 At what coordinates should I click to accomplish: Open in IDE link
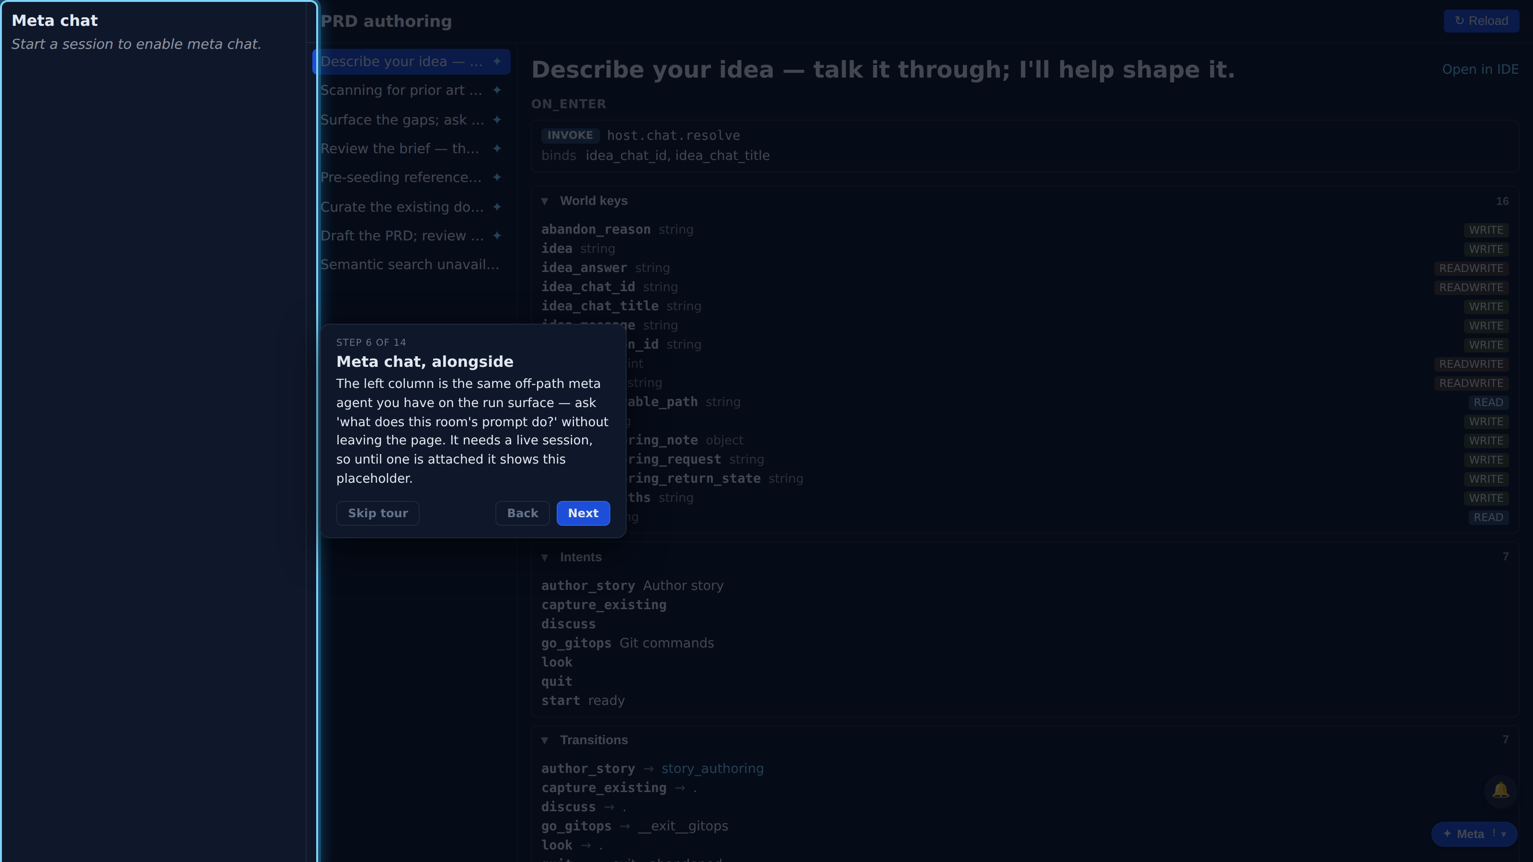(1480, 69)
